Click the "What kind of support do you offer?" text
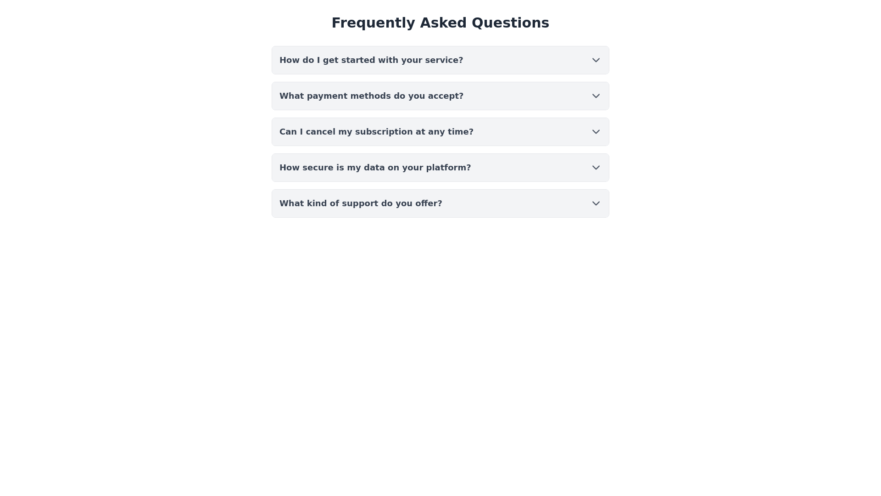Viewport: 881px width, 496px height. pyautogui.click(x=361, y=203)
